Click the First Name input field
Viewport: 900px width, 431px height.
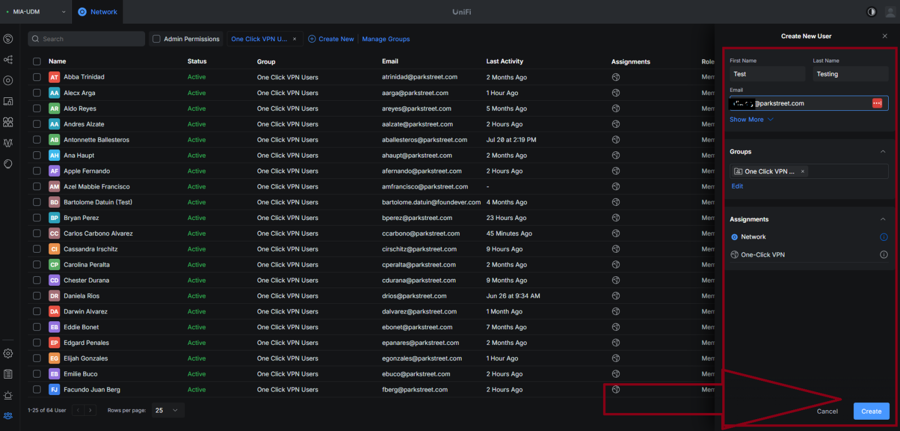click(767, 74)
